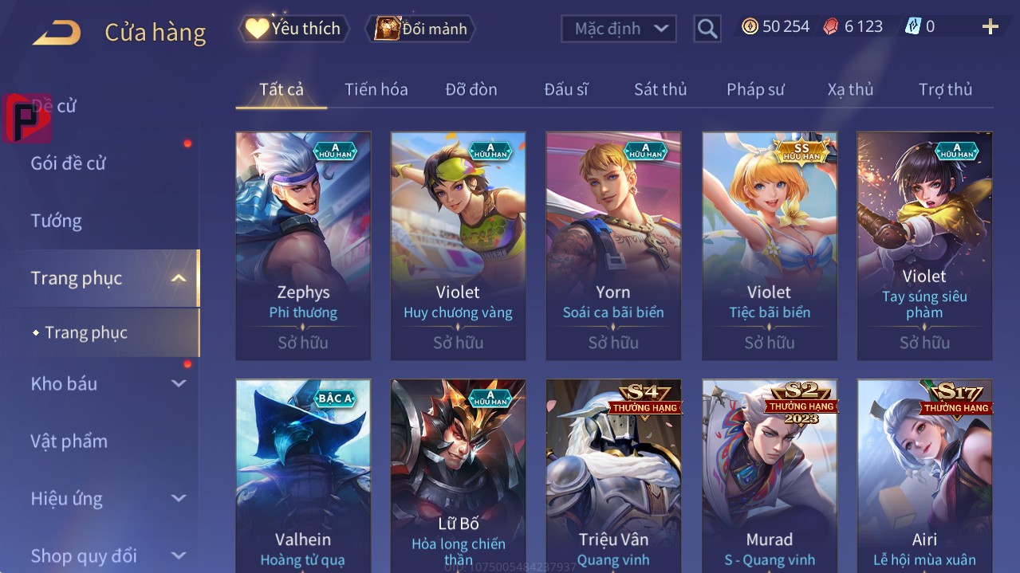This screenshot has width=1020, height=573.
Task: Open Đổi mảnh chest icon button
Action: [420, 29]
